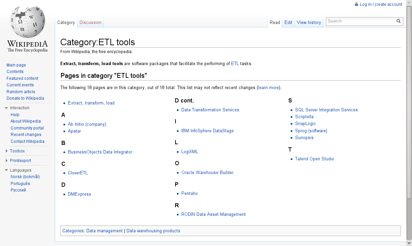Screen dimensions: 412x246
Task: Open the Sprog (software) article
Action: pyautogui.click(x=311, y=131)
